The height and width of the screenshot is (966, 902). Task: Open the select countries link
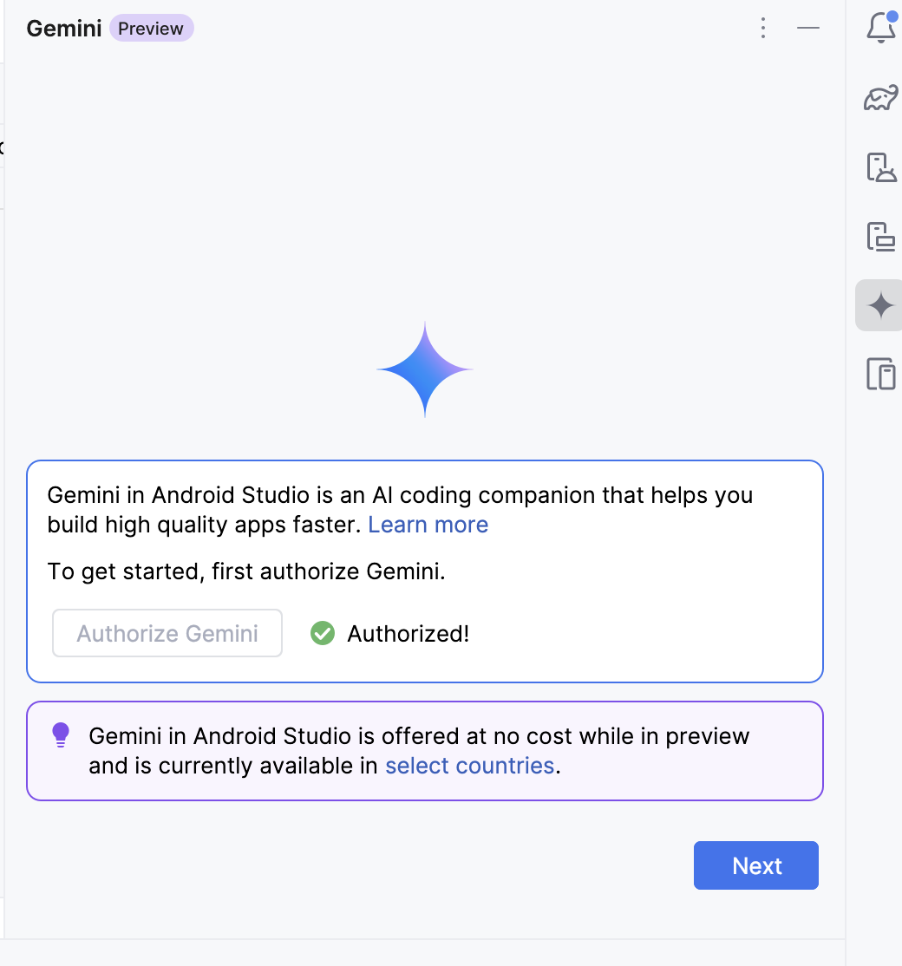(x=469, y=766)
